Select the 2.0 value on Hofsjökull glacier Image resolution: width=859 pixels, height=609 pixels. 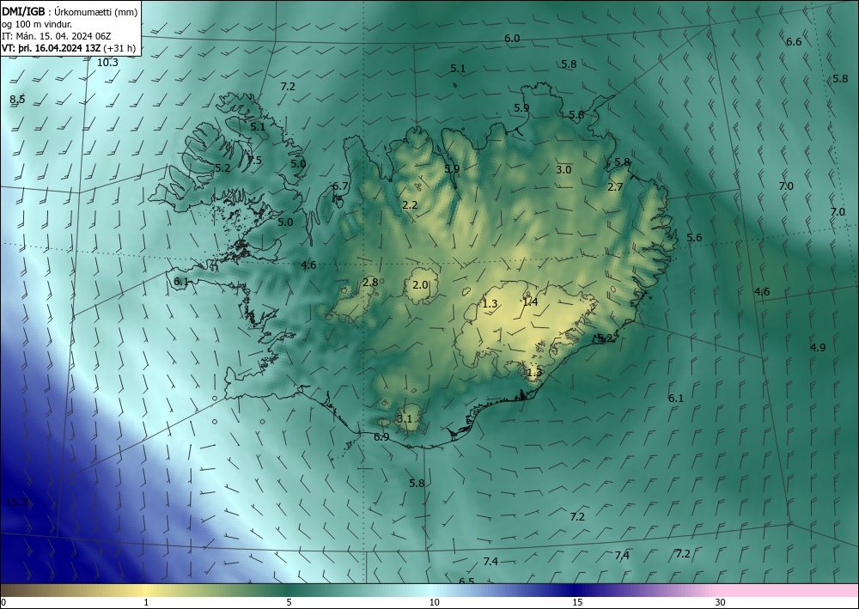pos(420,285)
